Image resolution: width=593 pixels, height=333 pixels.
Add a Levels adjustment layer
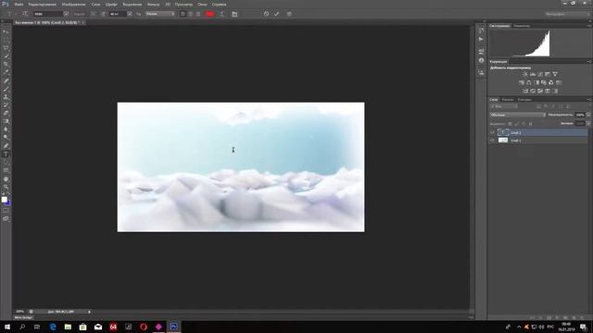533,74
